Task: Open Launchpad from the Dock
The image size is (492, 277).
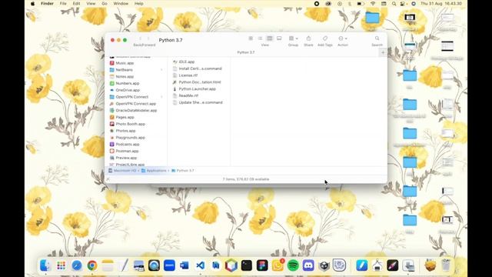Action: click(x=61, y=265)
